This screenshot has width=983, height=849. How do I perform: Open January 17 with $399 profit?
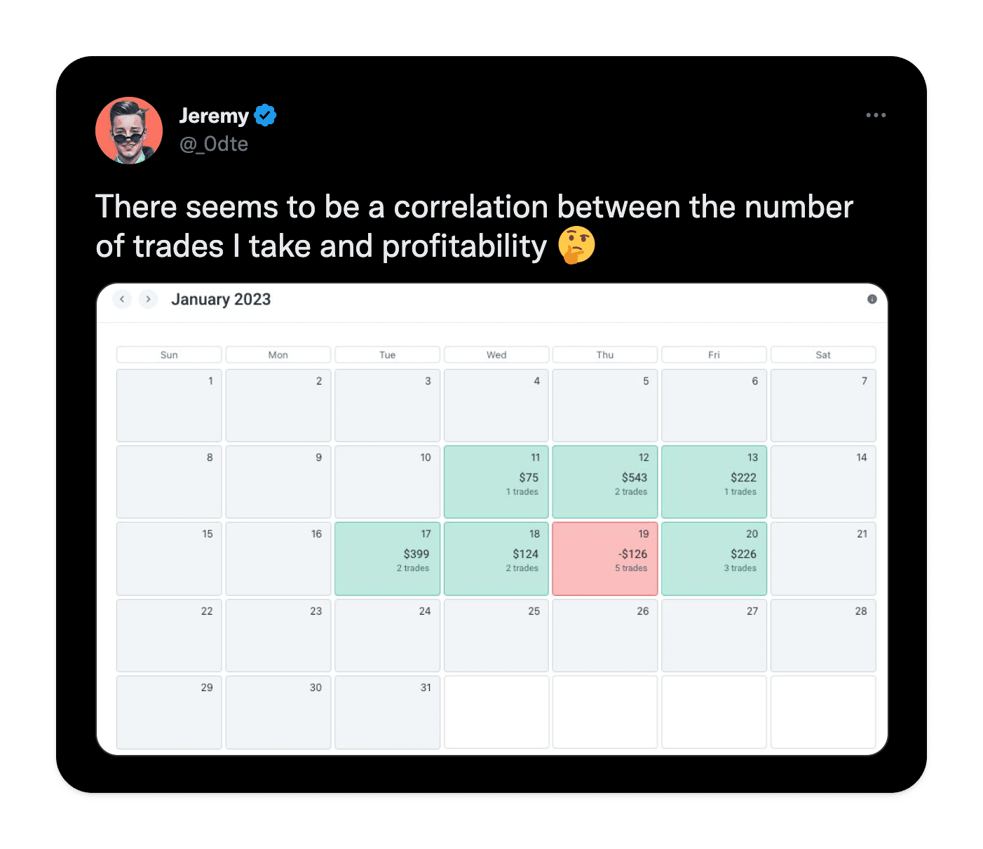point(387,559)
